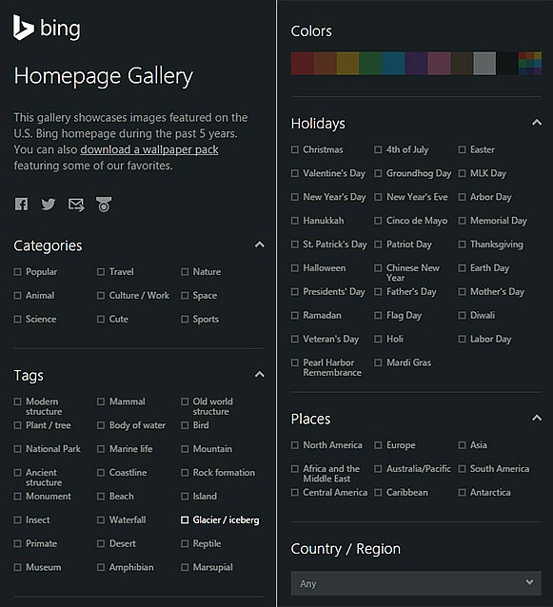Screen dimensions: 553x607
Task: Select the black color swatch
Action: (x=507, y=64)
